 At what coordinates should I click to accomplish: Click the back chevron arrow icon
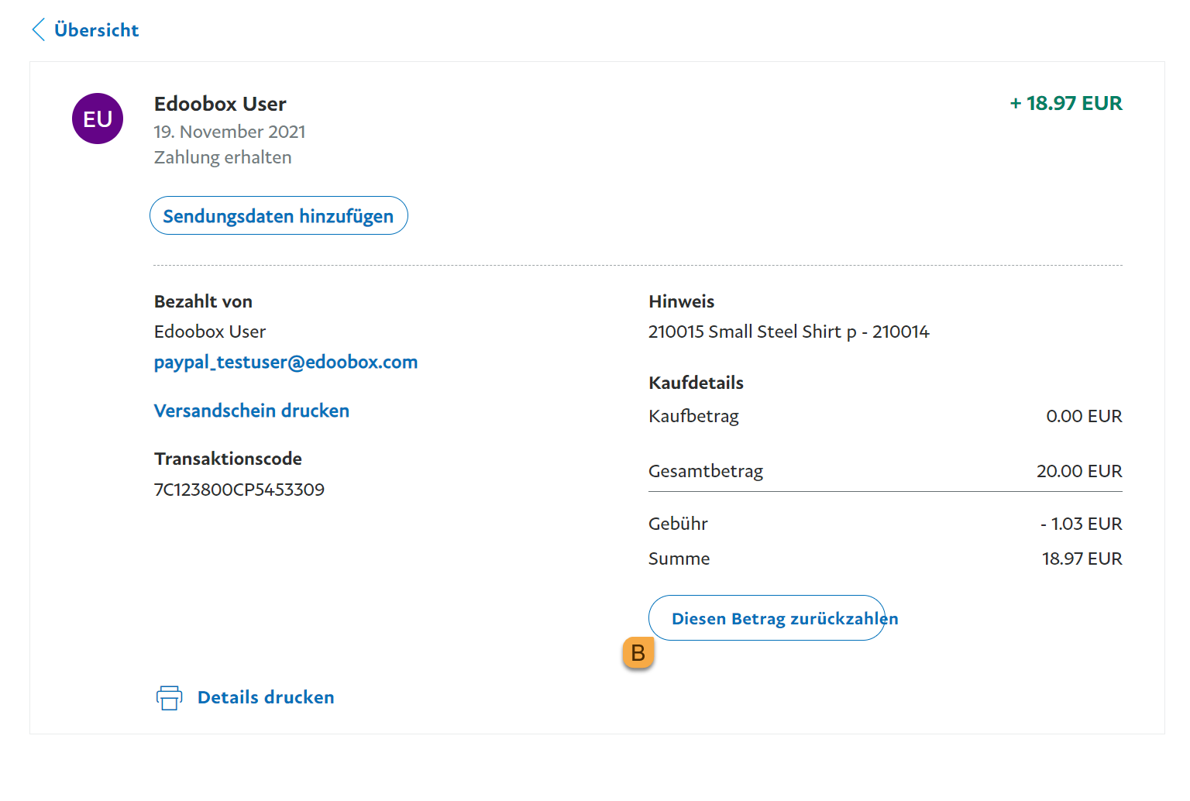(38, 30)
